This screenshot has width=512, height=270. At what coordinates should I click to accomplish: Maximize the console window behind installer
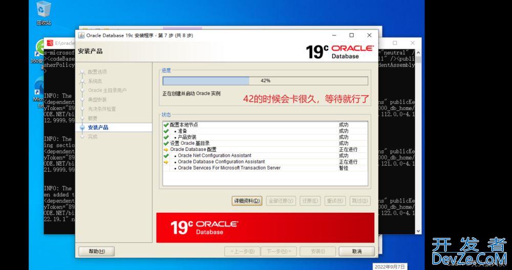395,43
